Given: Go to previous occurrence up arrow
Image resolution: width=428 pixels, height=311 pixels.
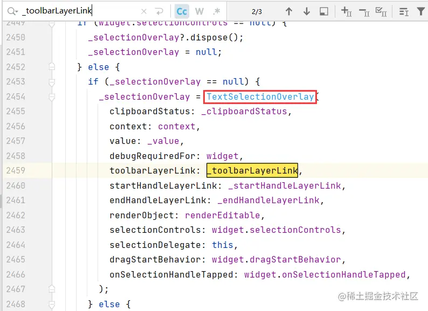Looking at the screenshot, I should point(289,11).
